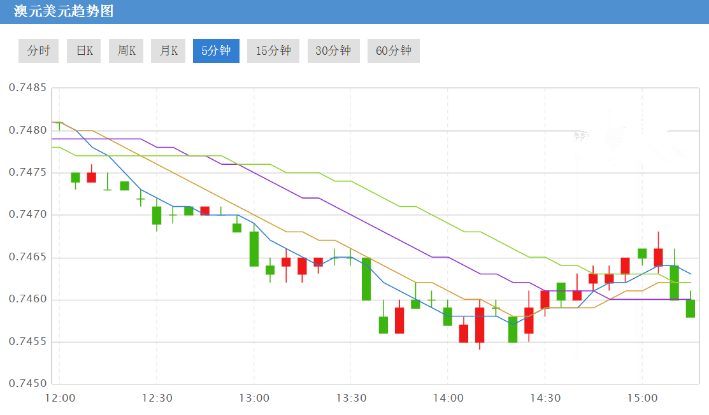Select the 30分钟 interval tab
Viewport: 709px width, 415px height.
pos(333,51)
